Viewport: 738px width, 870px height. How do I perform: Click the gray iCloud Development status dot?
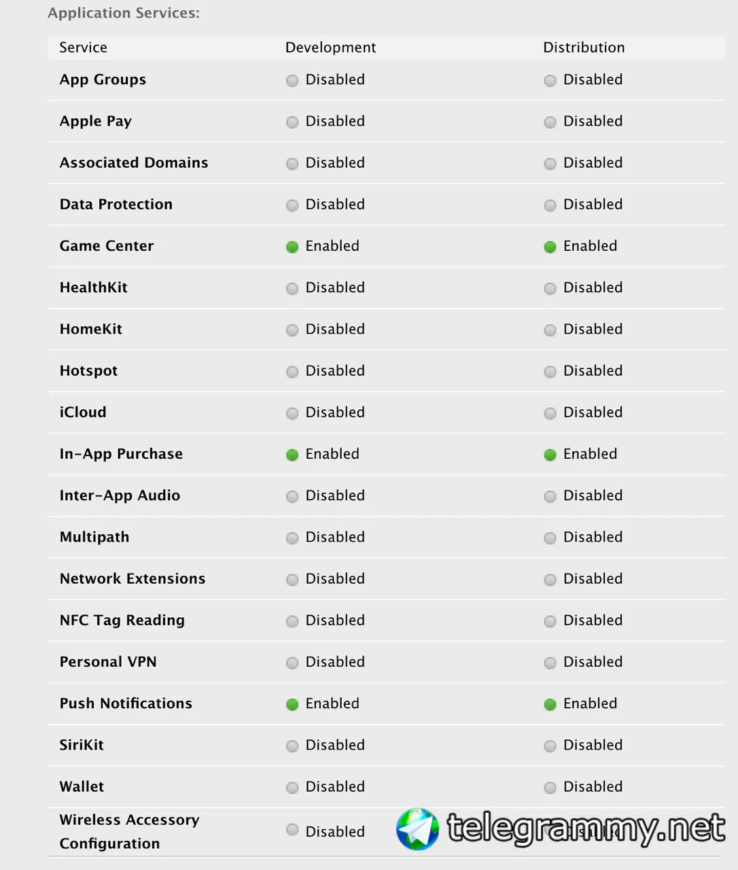click(x=292, y=413)
